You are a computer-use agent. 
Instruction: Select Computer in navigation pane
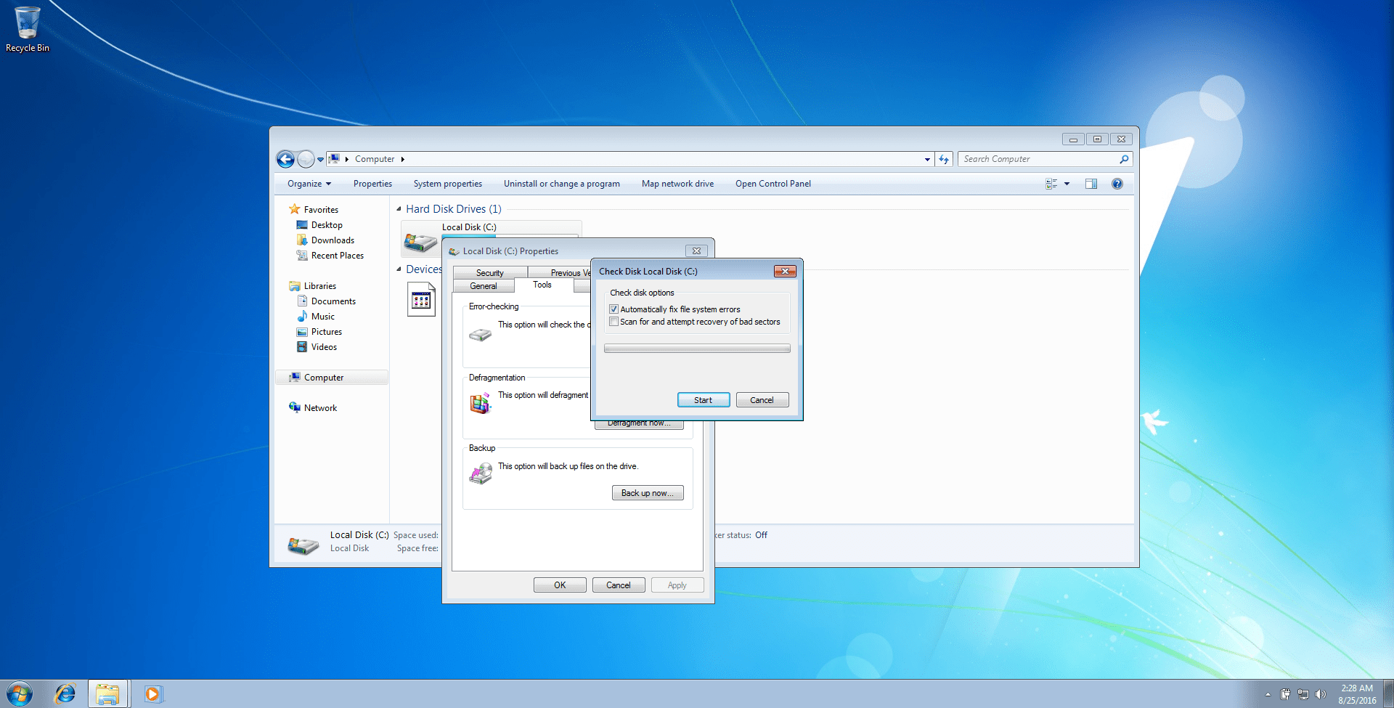tap(331, 378)
